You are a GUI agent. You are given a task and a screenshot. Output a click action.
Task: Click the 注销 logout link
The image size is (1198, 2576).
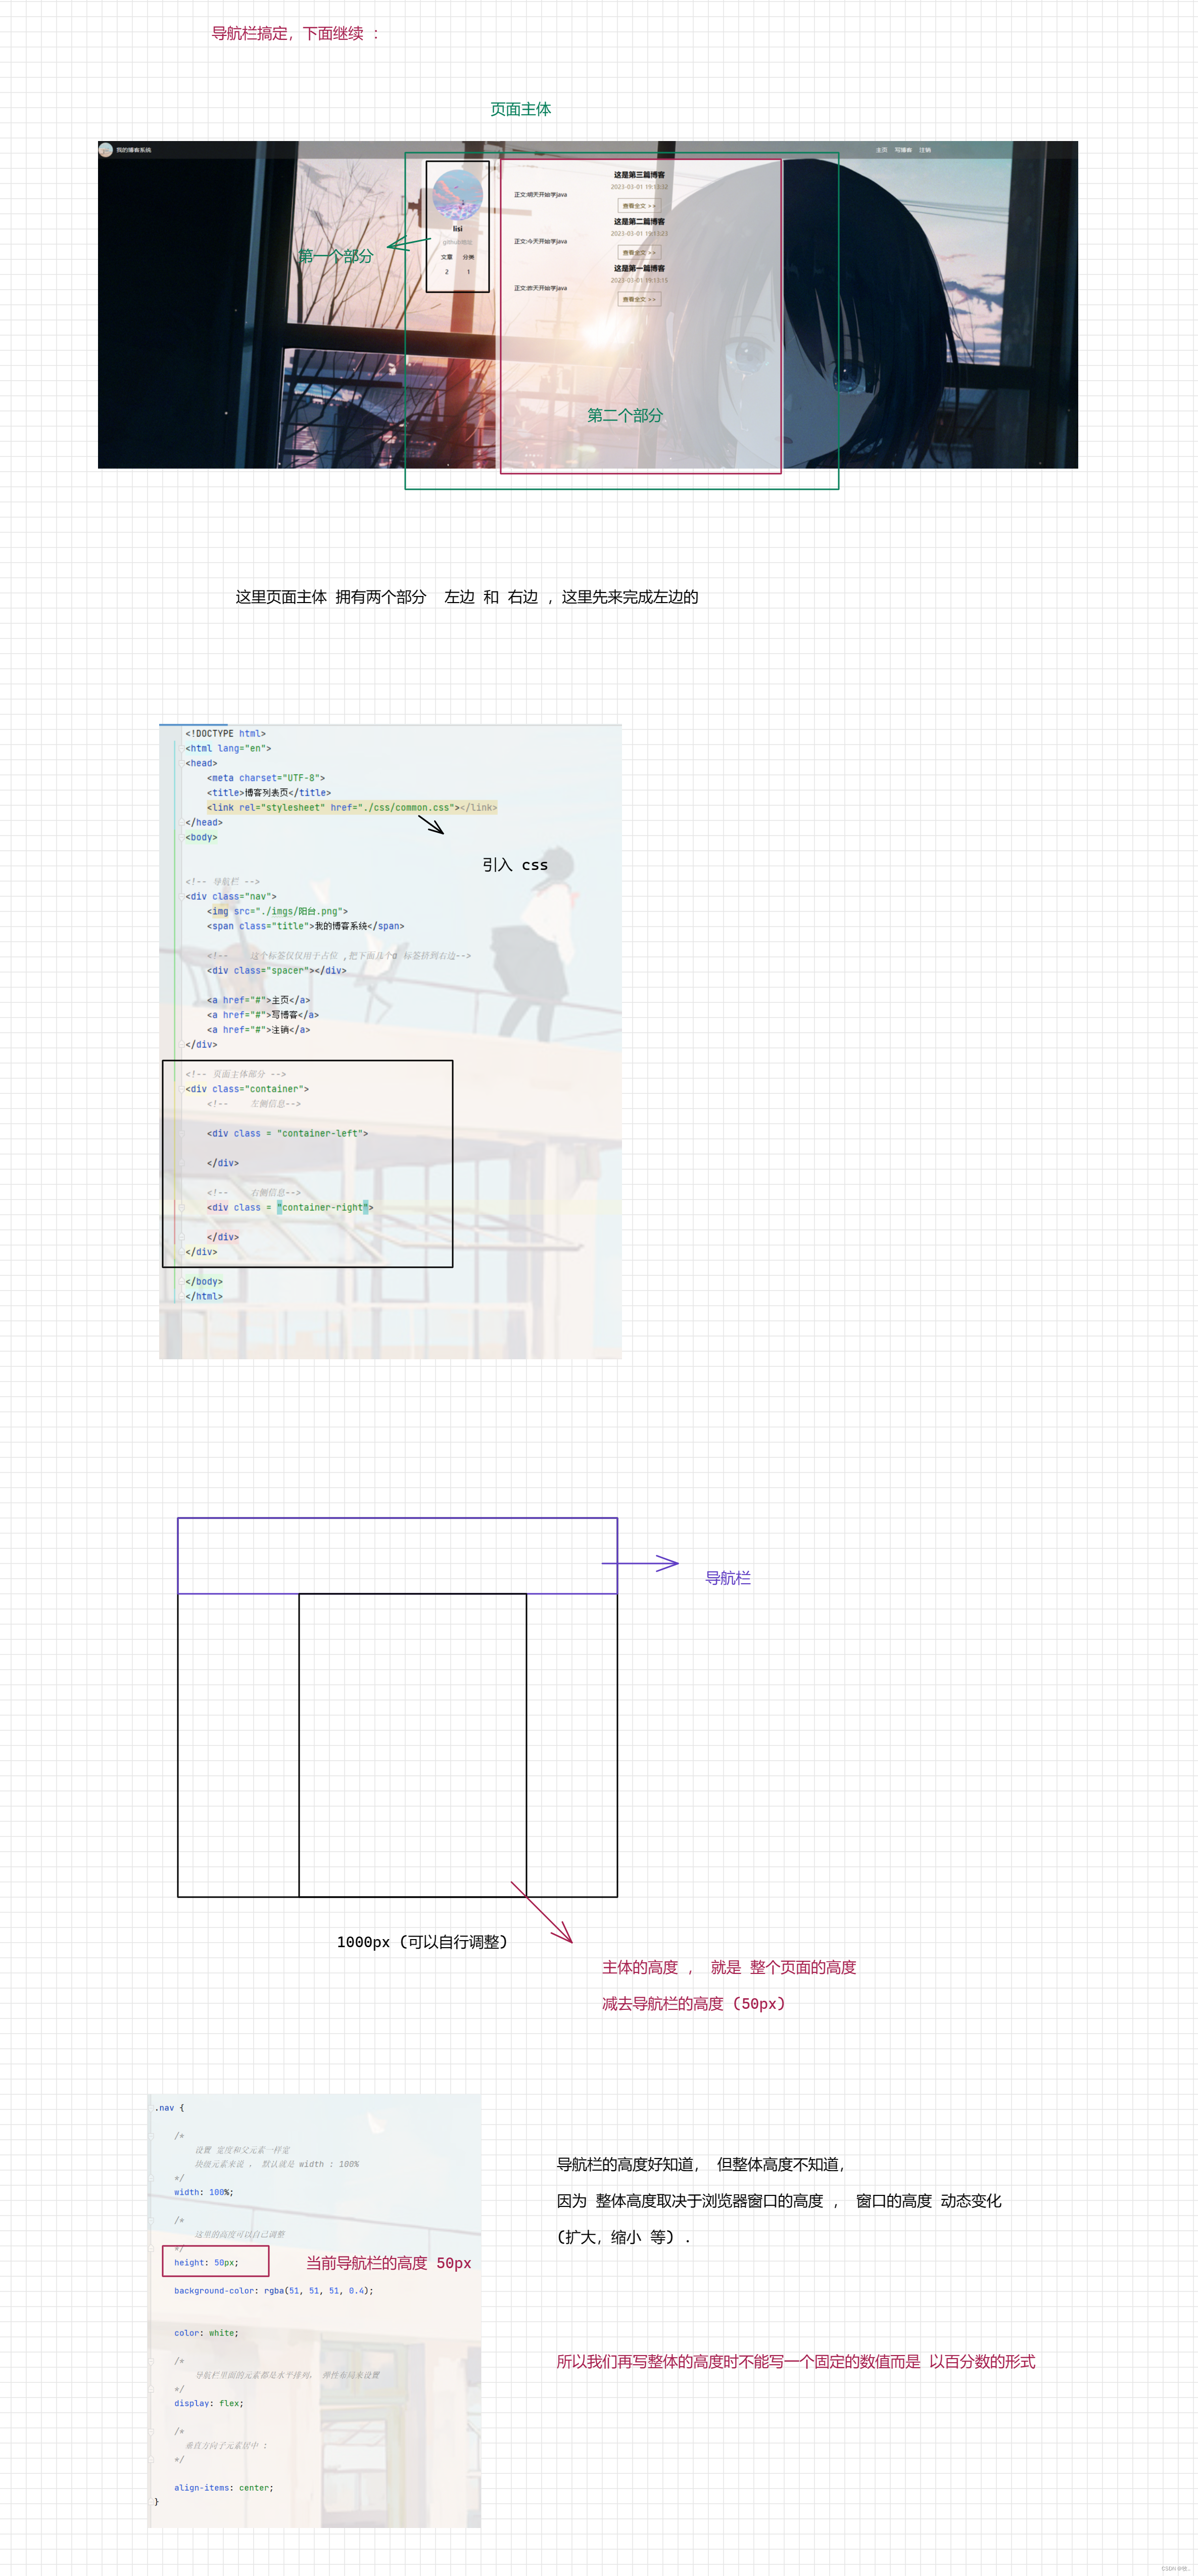pyautogui.click(x=924, y=150)
